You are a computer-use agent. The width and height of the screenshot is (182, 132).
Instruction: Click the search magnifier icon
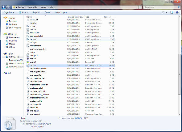pos(179,7)
